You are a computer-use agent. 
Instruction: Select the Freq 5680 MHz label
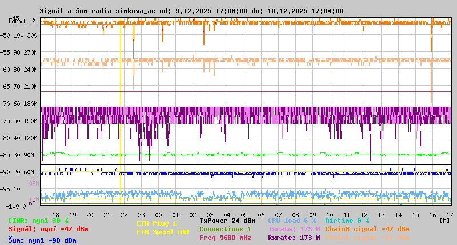click(227, 238)
